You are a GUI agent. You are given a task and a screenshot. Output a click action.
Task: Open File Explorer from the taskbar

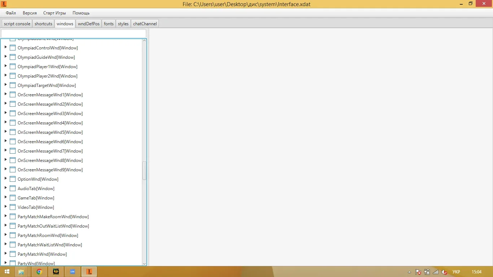coord(22,272)
